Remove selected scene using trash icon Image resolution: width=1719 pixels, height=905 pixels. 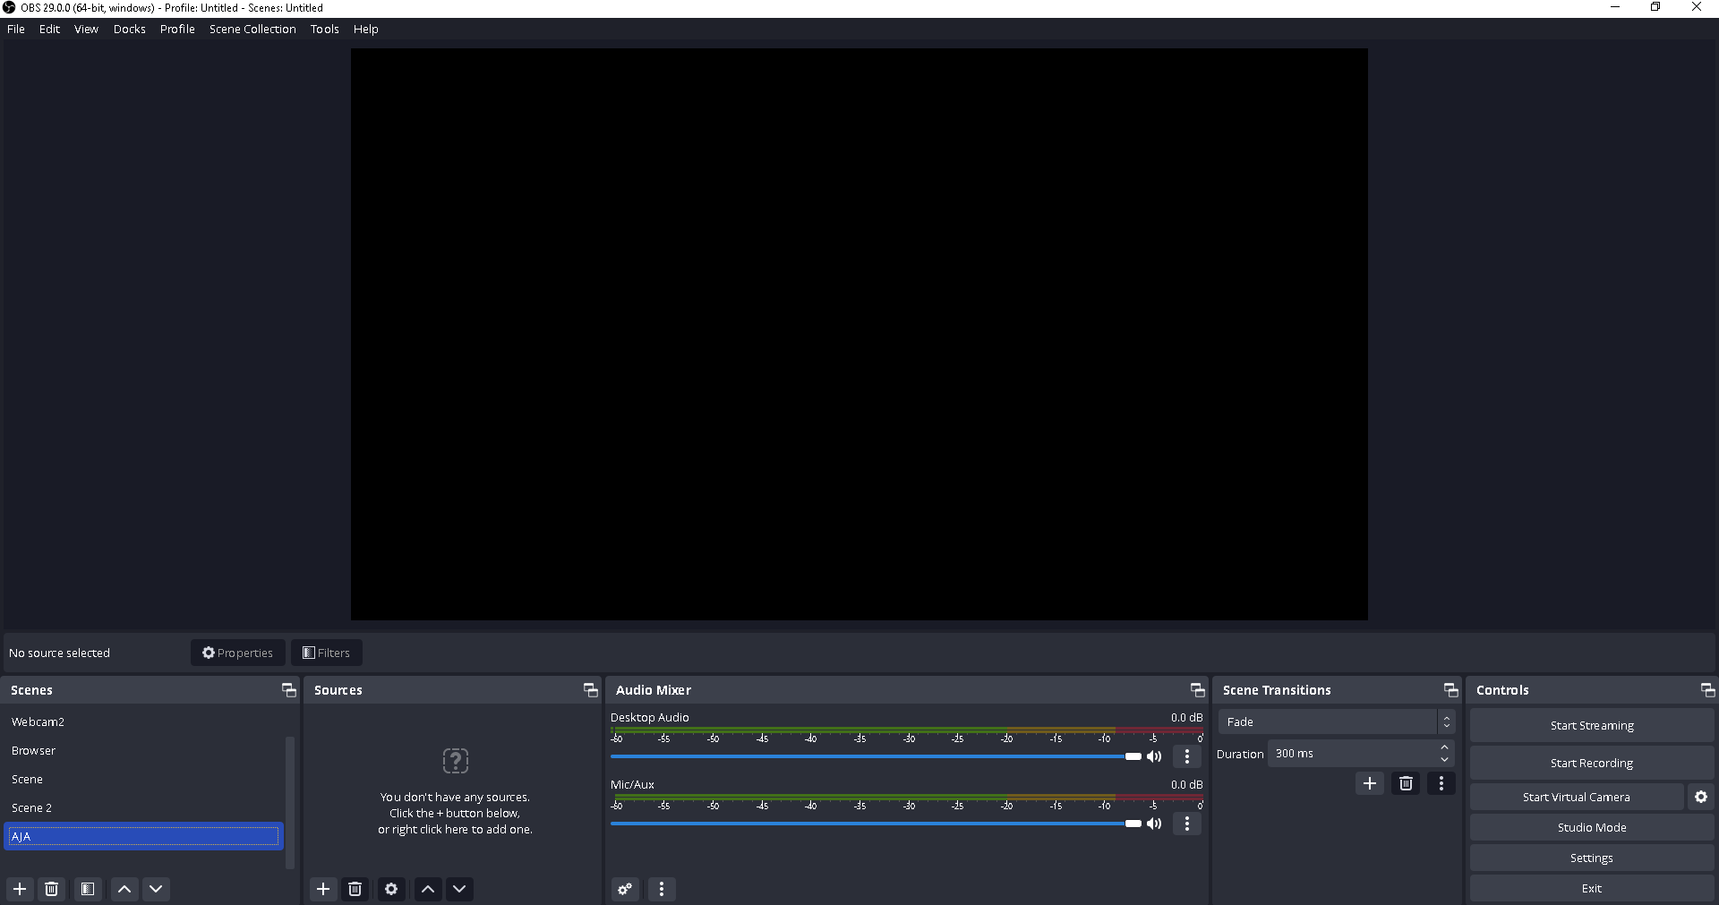(52, 889)
